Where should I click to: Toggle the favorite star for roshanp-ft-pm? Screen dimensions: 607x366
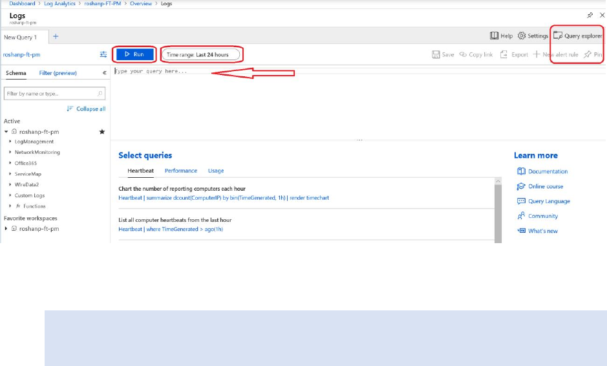tap(102, 132)
